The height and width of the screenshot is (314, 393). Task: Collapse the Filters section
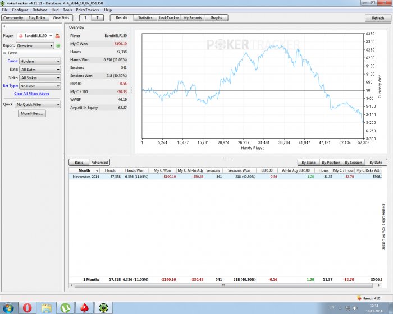4,53
